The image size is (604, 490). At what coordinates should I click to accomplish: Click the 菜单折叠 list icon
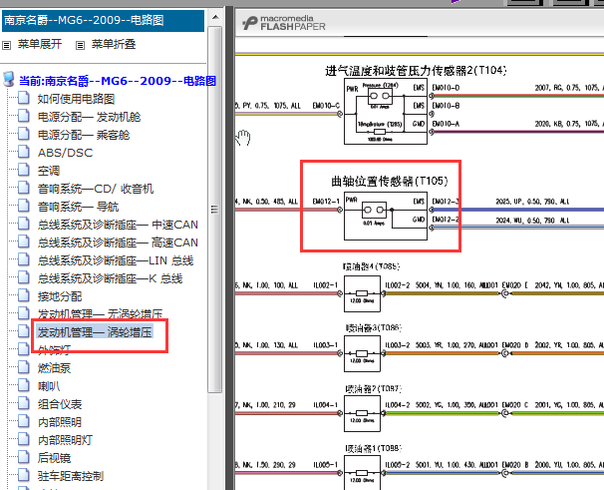pyautogui.click(x=80, y=46)
